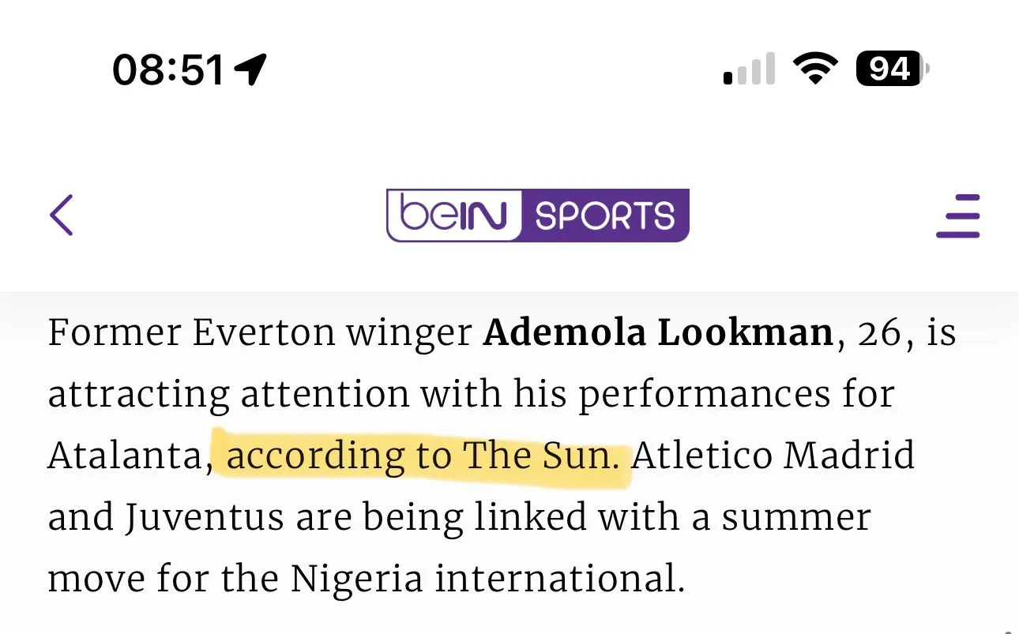
Task: Tap the location arrow status icon
Action: click(251, 70)
